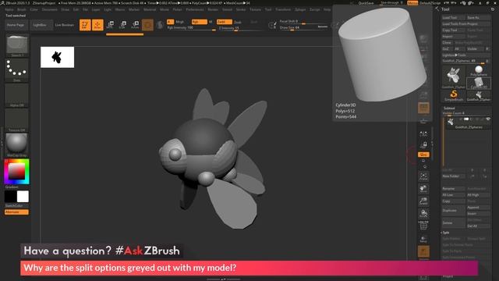Click the Rename subtool button
The width and height of the screenshot is (499, 281).
(454, 189)
